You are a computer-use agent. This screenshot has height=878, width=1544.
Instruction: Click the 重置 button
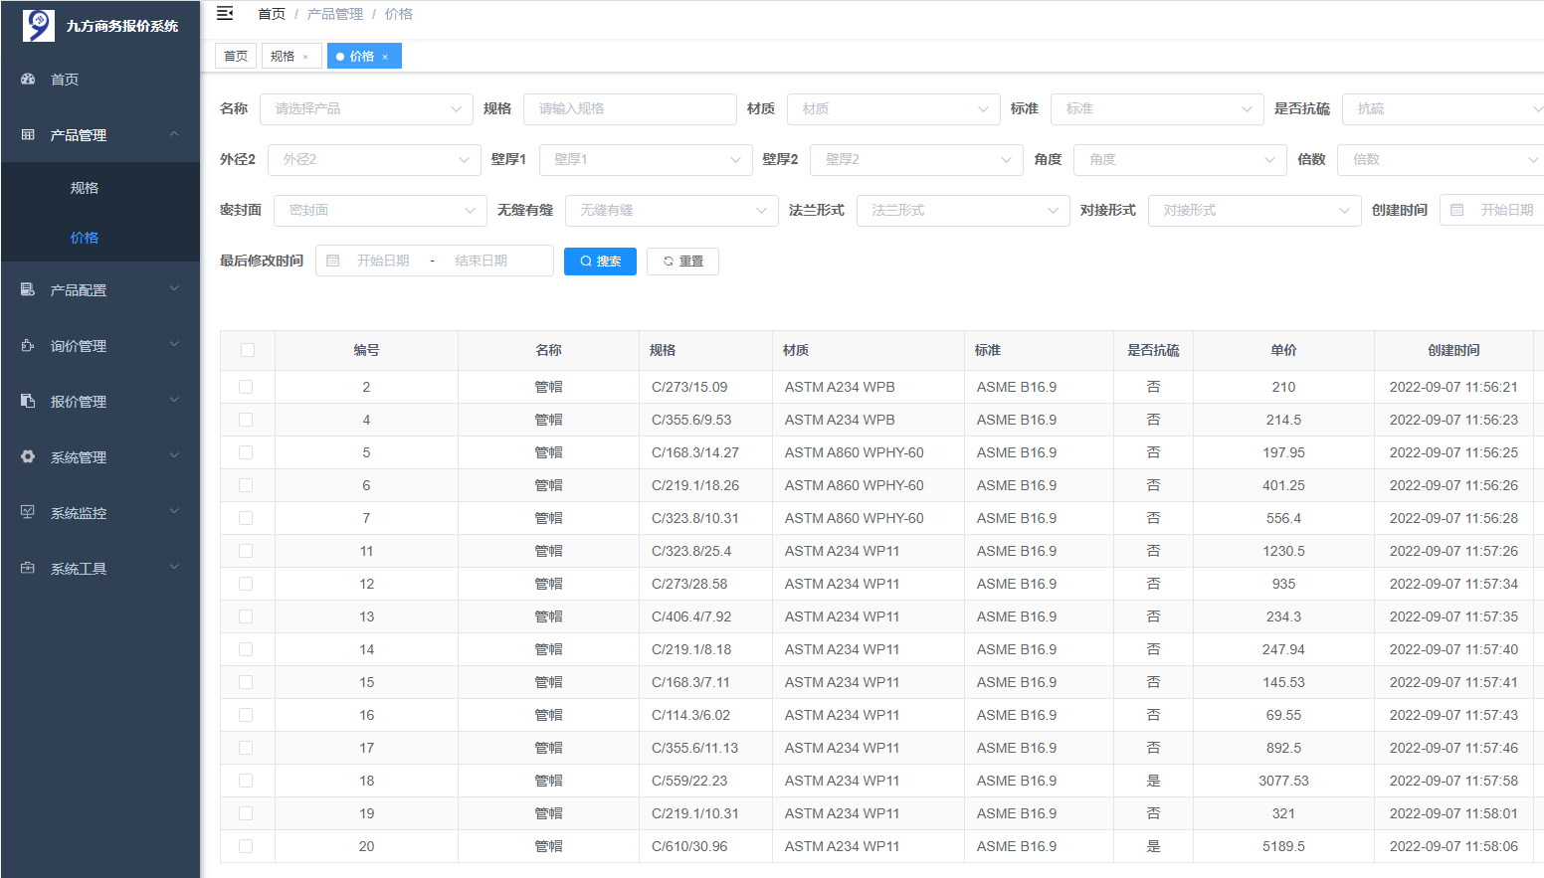682,262
